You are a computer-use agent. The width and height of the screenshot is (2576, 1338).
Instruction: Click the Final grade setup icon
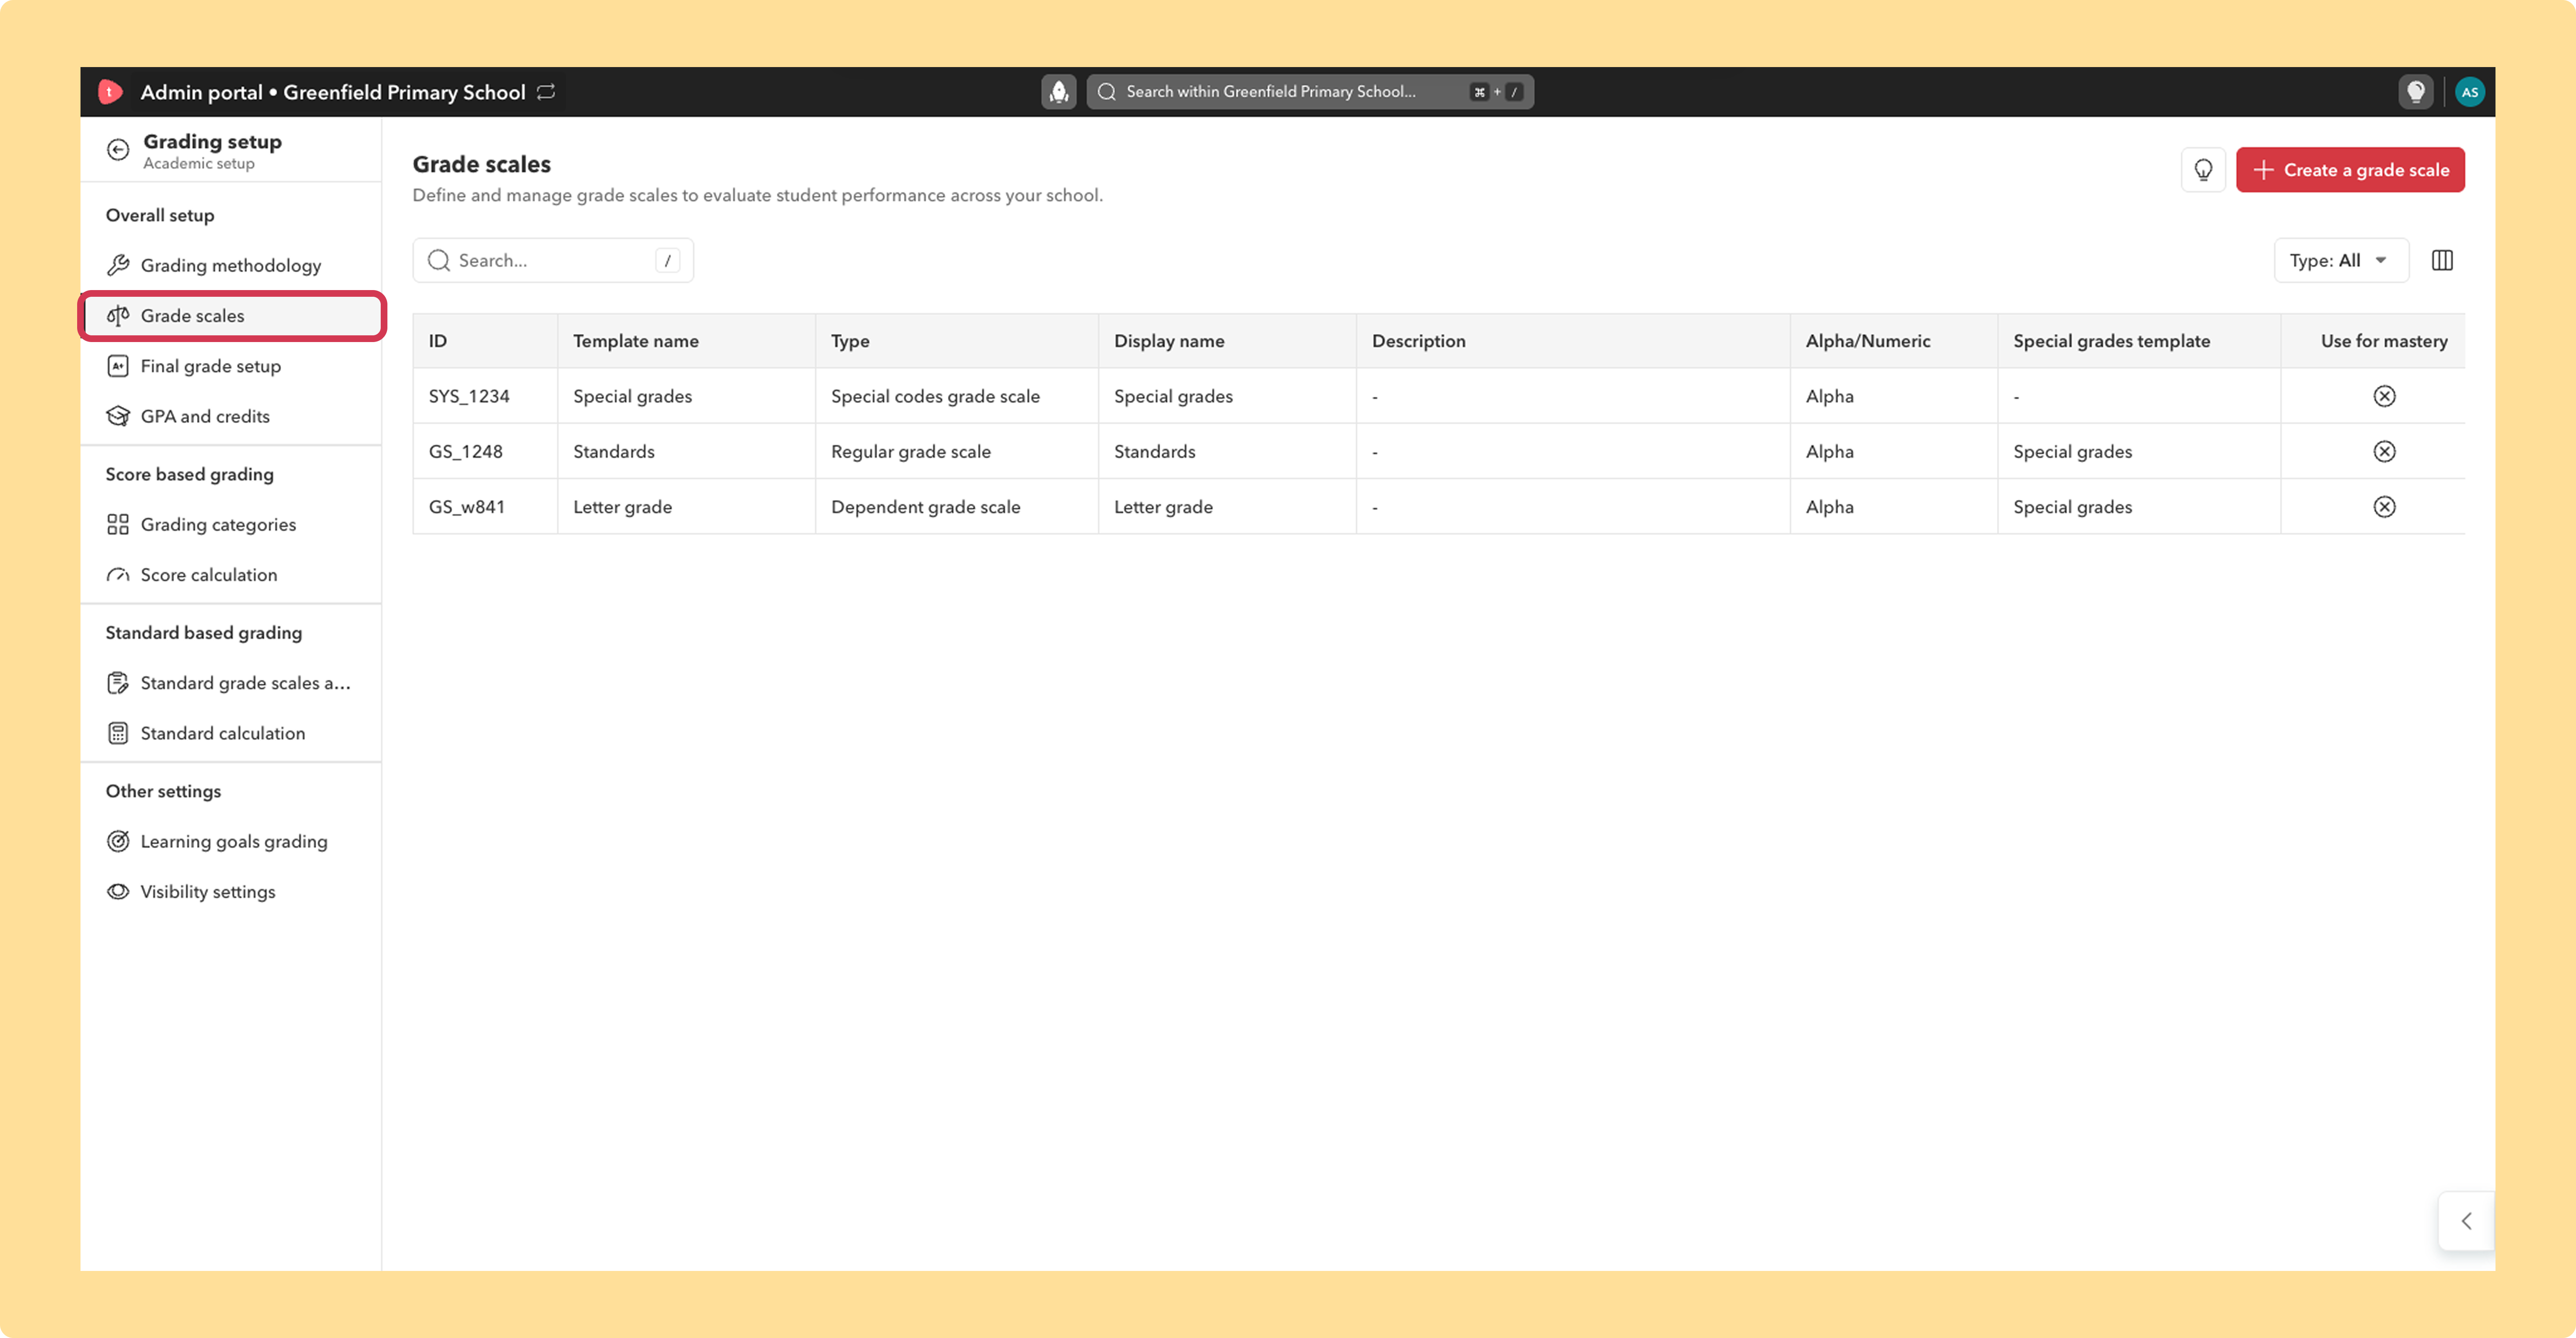pos(118,366)
